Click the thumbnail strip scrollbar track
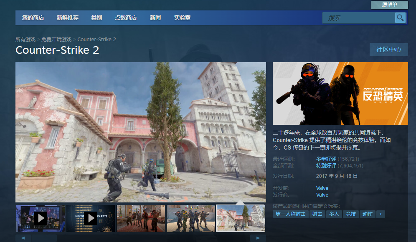Screen dimensions: 416x242 coord(141,238)
